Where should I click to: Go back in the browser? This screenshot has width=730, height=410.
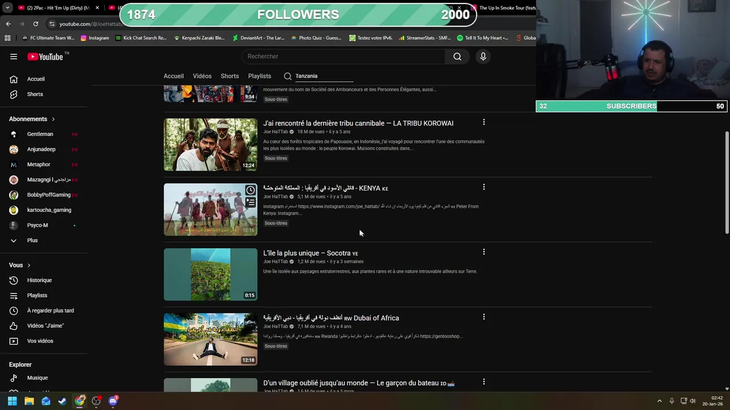pyautogui.click(x=8, y=24)
